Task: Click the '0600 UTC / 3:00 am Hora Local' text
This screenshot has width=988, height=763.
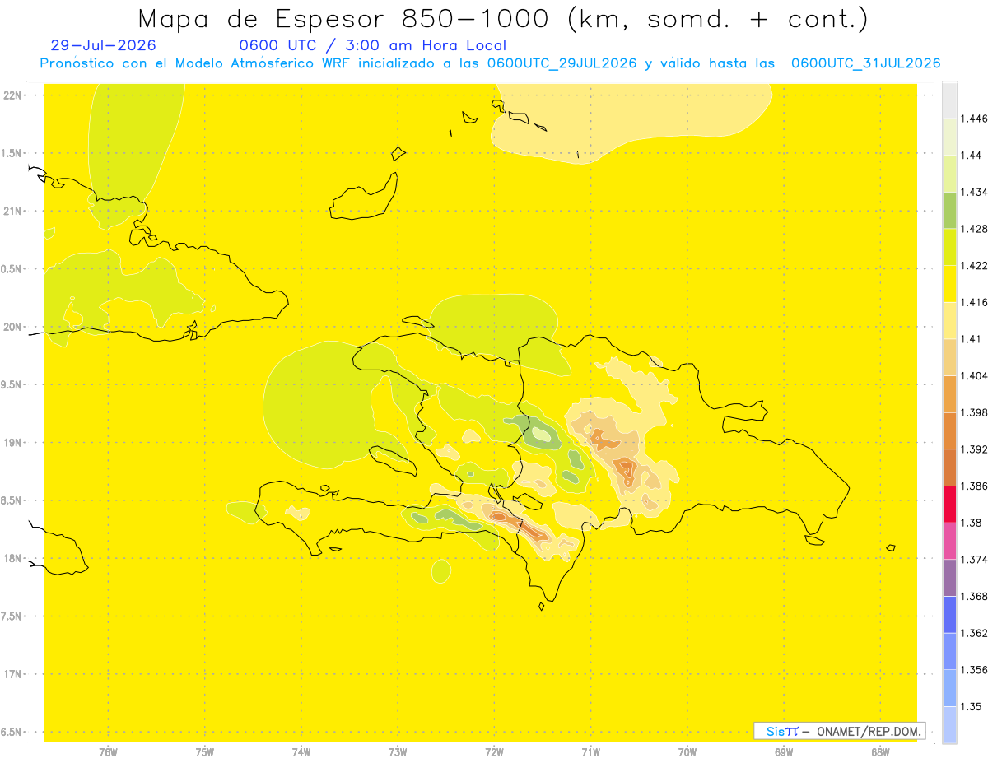Action: pyautogui.click(x=373, y=46)
